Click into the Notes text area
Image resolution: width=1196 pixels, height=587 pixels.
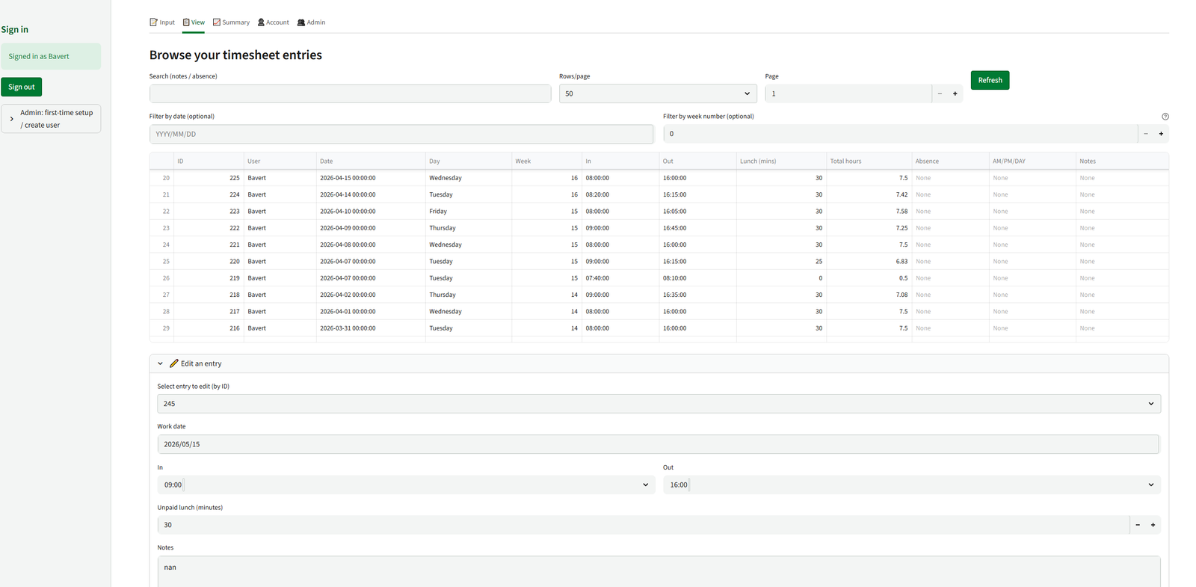(659, 571)
